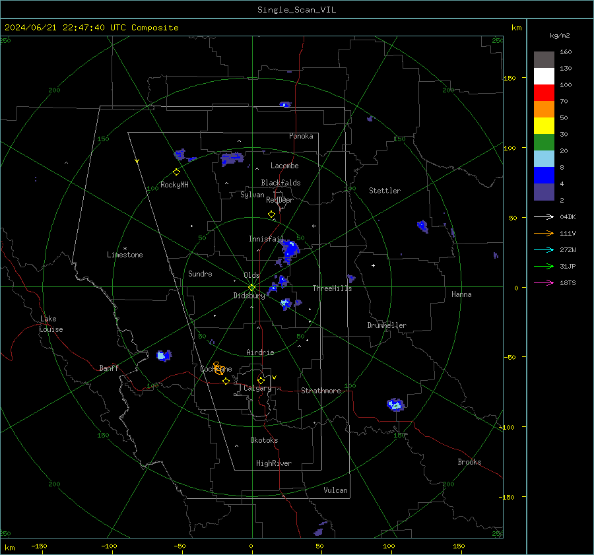594x555 pixels.
Task: Click the RockyMH map label
Action: (x=174, y=185)
